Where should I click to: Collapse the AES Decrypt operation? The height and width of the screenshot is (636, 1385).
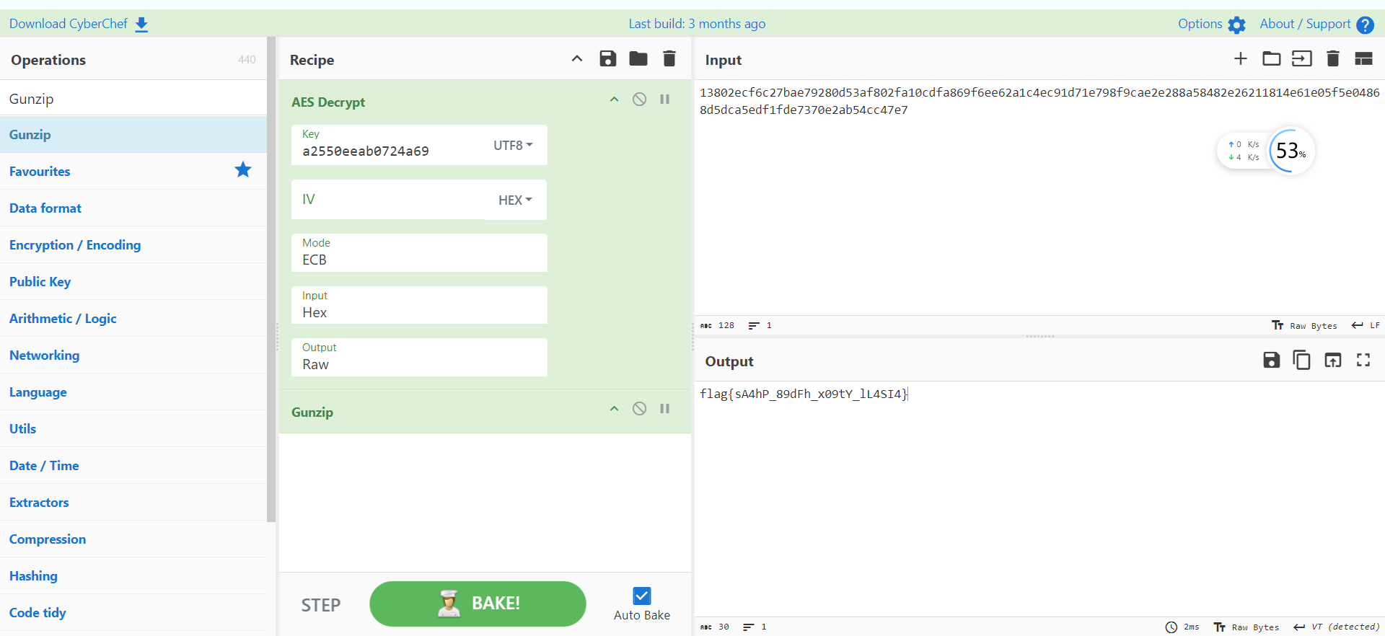pyautogui.click(x=614, y=100)
